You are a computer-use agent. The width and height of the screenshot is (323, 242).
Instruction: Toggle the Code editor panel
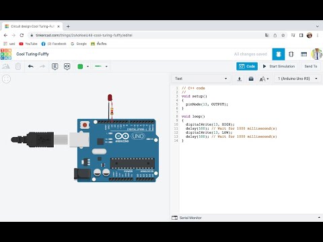click(x=247, y=67)
